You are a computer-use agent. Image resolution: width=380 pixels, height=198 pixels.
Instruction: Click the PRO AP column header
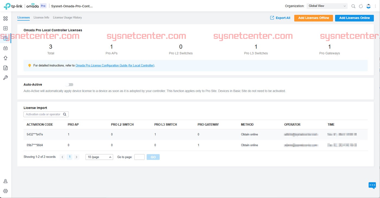click(x=73, y=124)
